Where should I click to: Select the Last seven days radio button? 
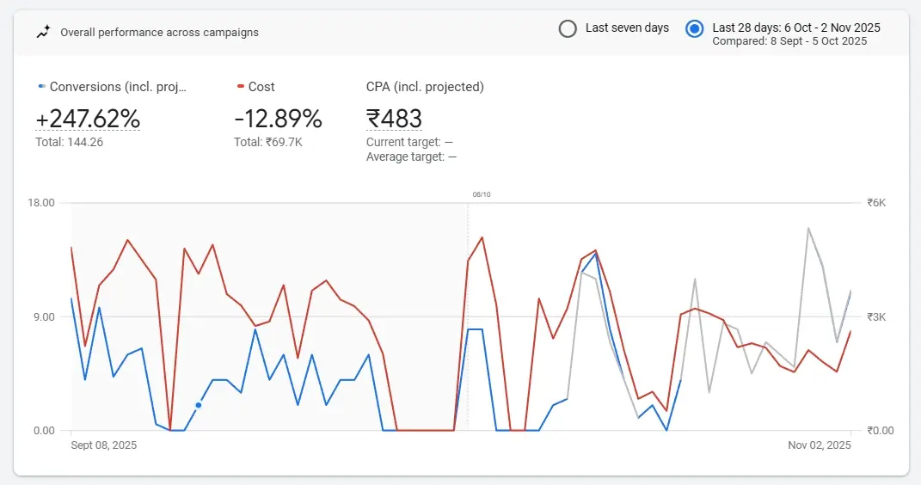tap(568, 28)
